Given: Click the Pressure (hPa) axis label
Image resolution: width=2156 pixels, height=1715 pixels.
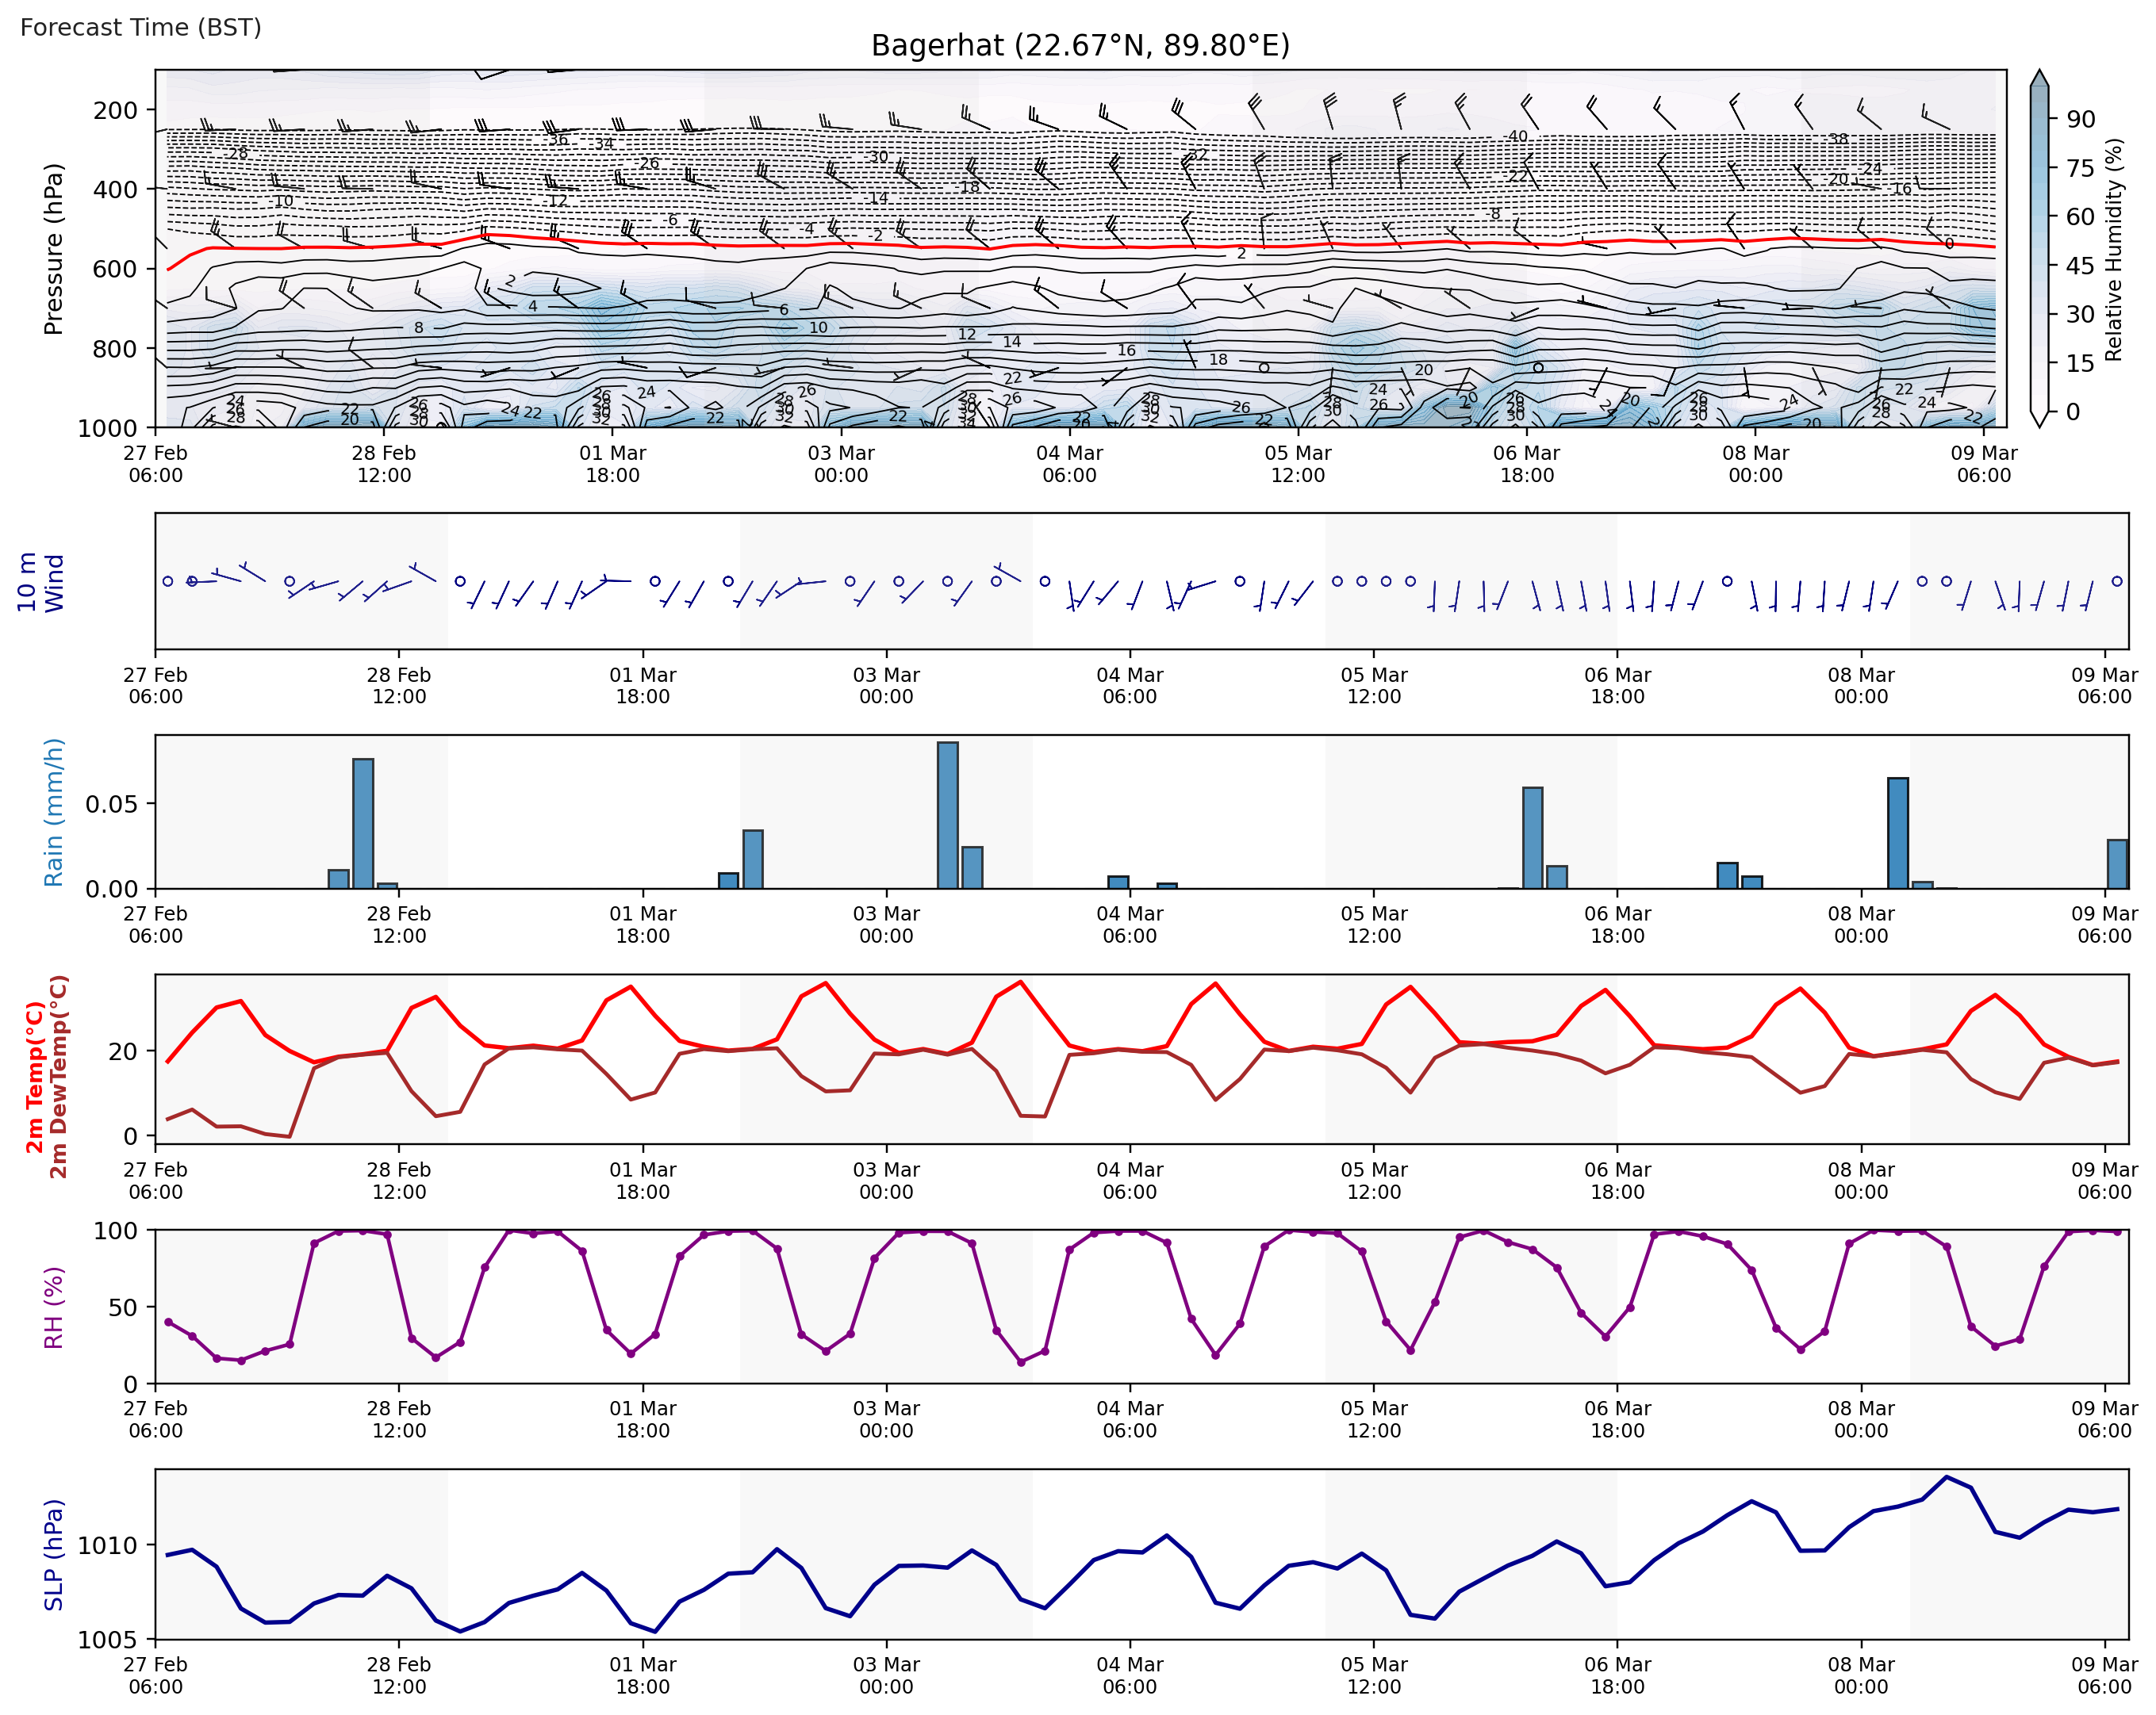Looking at the screenshot, I should [53, 248].
